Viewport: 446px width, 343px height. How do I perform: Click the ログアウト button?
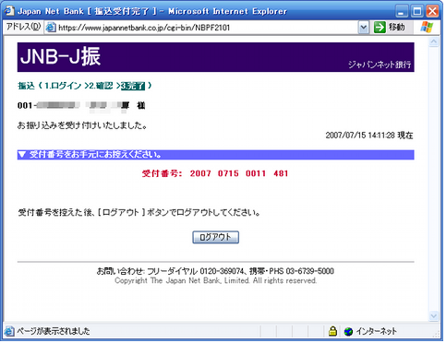pyautogui.click(x=215, y=237)
